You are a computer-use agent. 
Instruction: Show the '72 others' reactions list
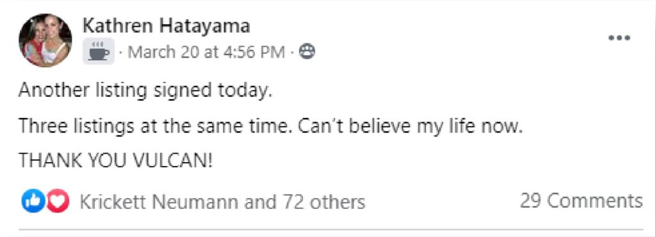(324, 202)
